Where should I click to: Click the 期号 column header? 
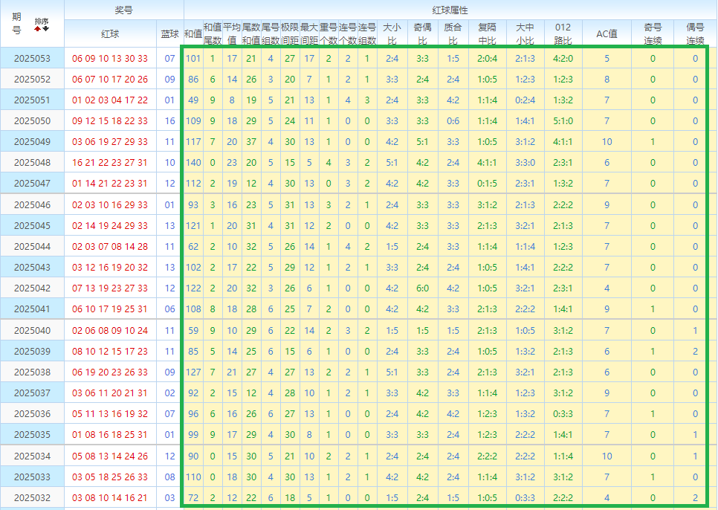(16, 23)
